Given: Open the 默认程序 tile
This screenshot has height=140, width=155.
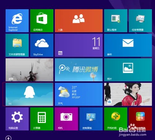Looking at the screenshot, I should pyautogui.click(x=116, y=21).
